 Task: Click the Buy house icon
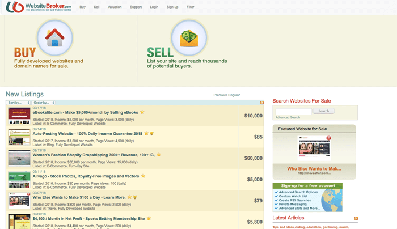coord(54,37)
